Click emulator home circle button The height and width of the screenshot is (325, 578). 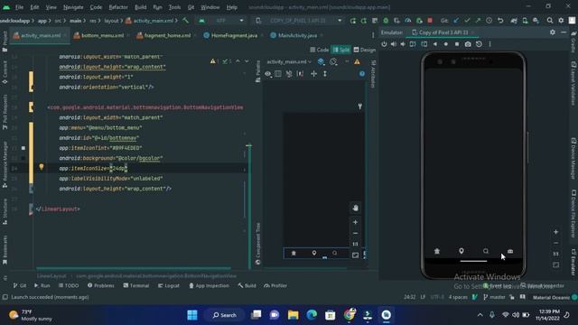445,44
